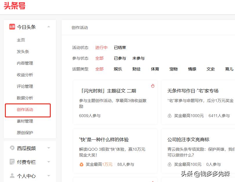Select the 西瓜视频 circular play icon

[12, 148]
